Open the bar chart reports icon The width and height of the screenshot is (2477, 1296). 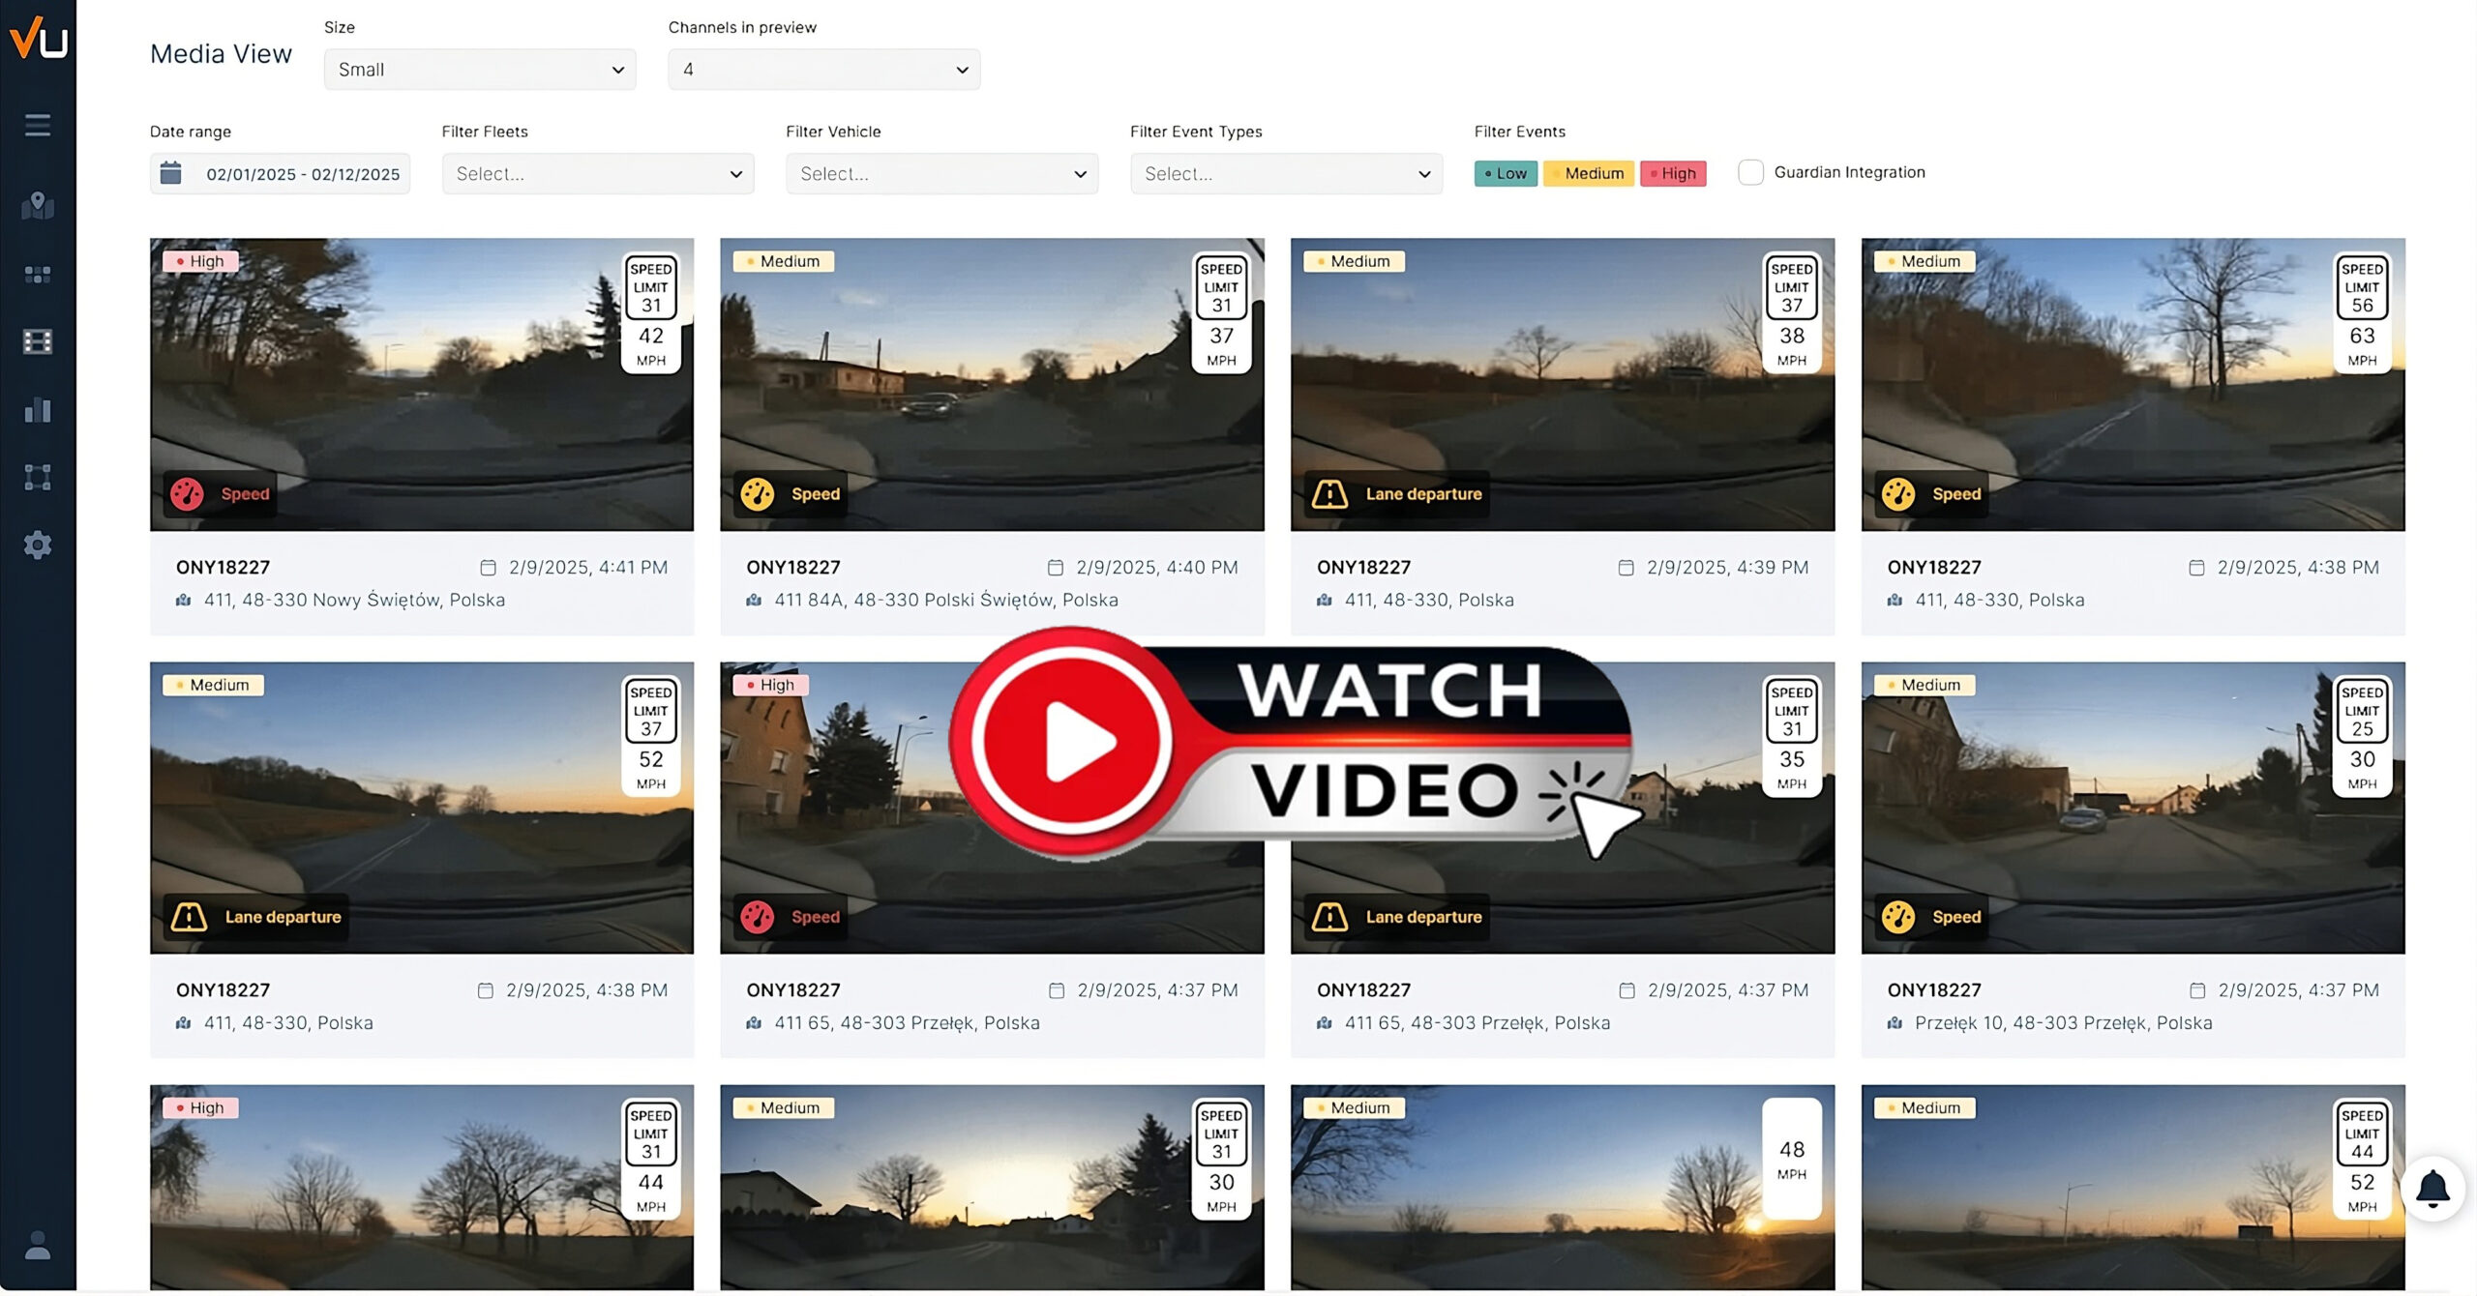[x=38, y=410]
